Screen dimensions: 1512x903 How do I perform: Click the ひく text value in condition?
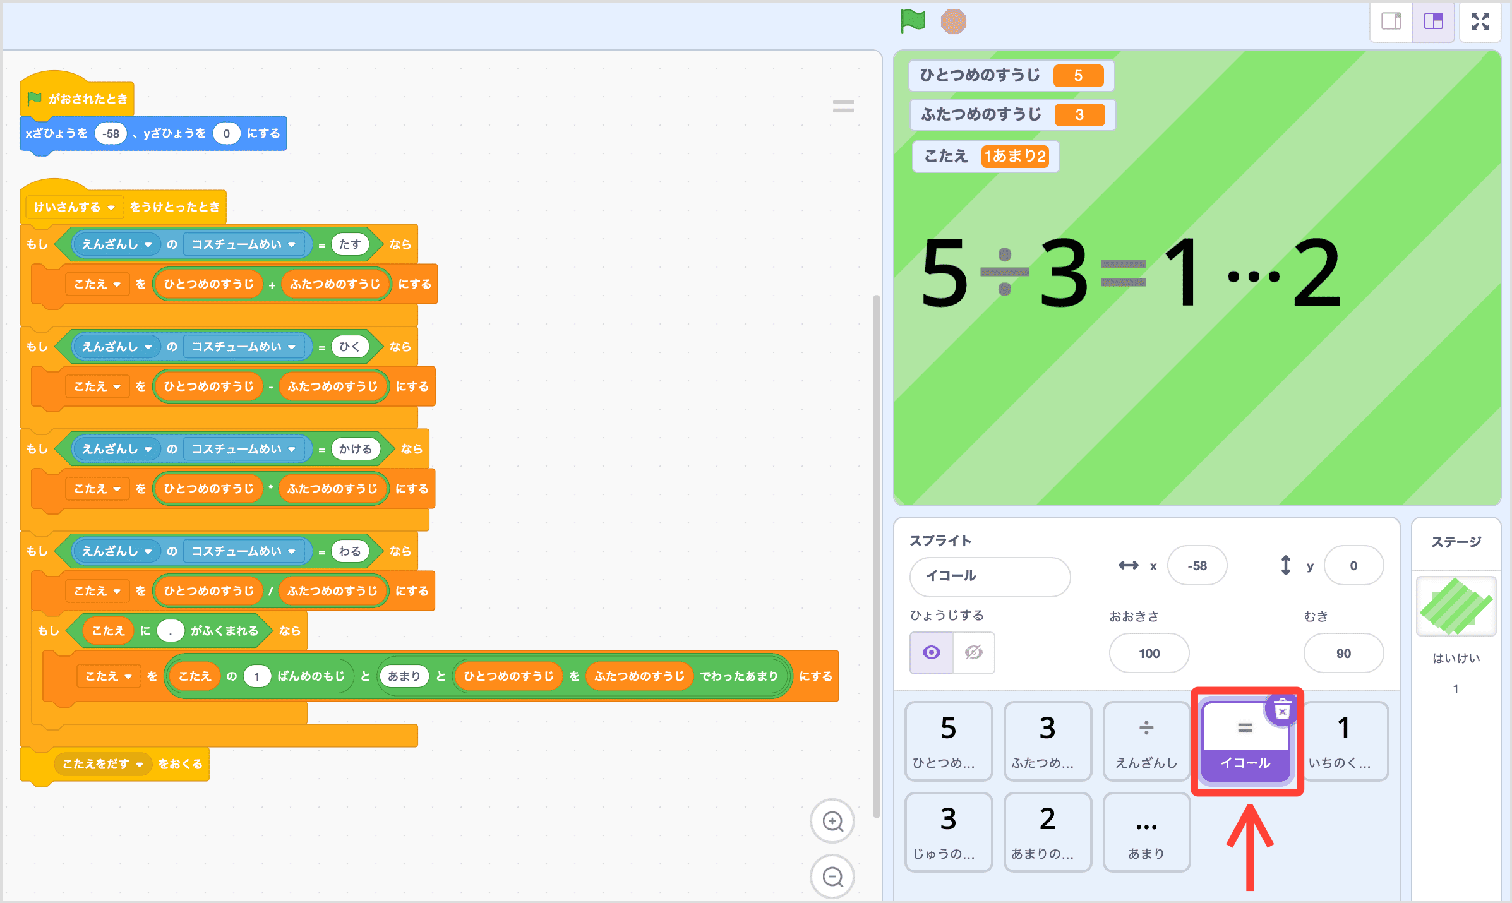click(x=350, y=347)
